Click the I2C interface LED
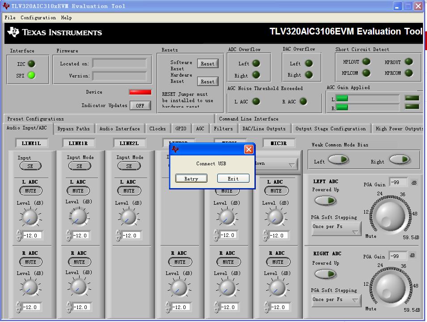 pyautogui.click(x=32, y=64)
